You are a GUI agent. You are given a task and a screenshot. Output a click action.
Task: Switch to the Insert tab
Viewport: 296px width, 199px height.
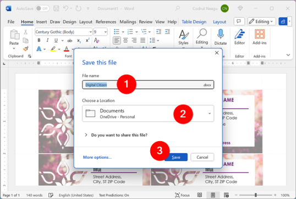41,21
